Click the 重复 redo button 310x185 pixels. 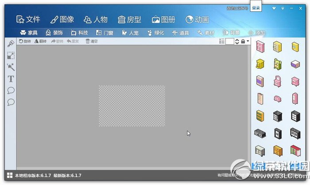coord(73,41)
